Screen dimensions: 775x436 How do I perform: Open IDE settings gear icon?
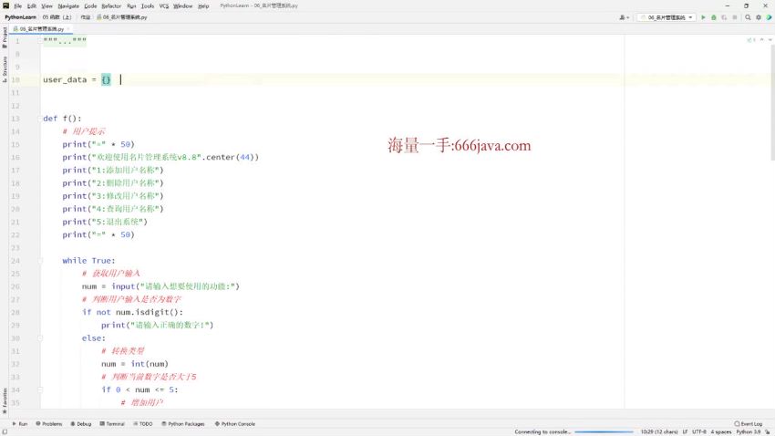coord(758,17)
